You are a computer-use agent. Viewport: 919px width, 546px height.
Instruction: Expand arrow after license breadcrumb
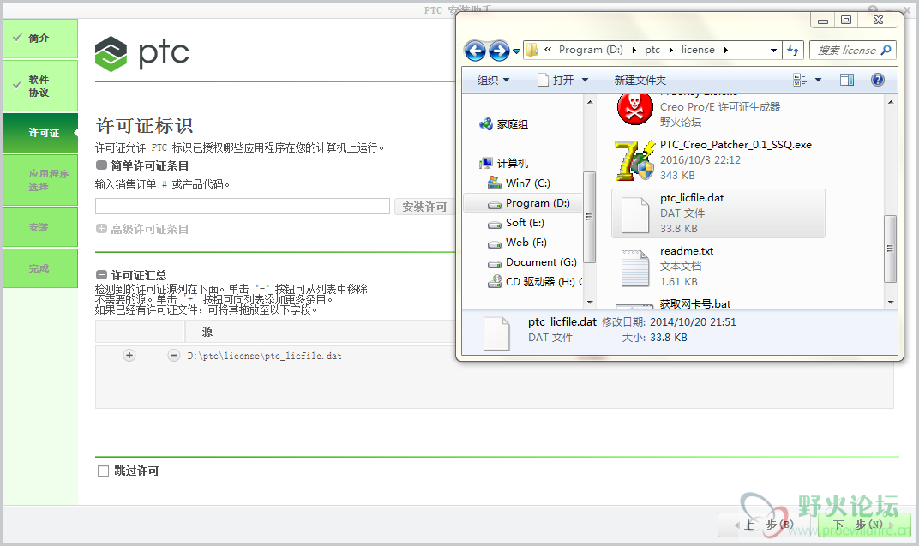[725, 51]
